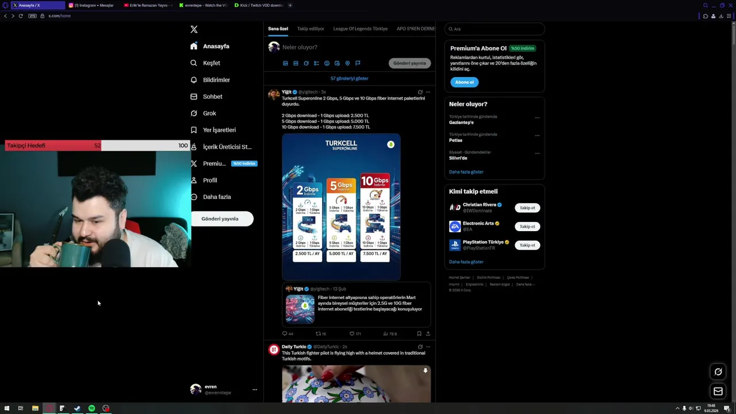Go to Anasayfa in the sidebar
This screenshot has height=414, width=736.
tap(210, 46)
